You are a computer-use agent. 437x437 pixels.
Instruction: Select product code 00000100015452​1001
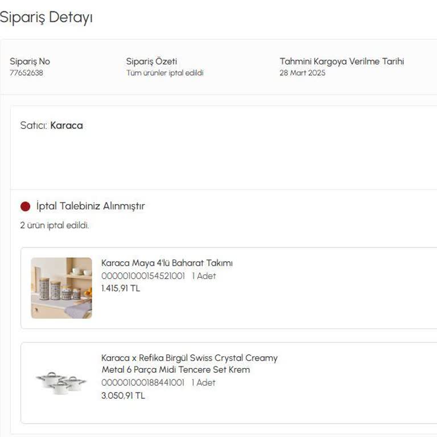pyautogui.click(x=143, y=276)
